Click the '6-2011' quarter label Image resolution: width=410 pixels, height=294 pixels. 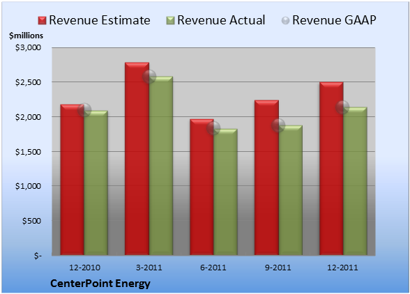(213, 268)
